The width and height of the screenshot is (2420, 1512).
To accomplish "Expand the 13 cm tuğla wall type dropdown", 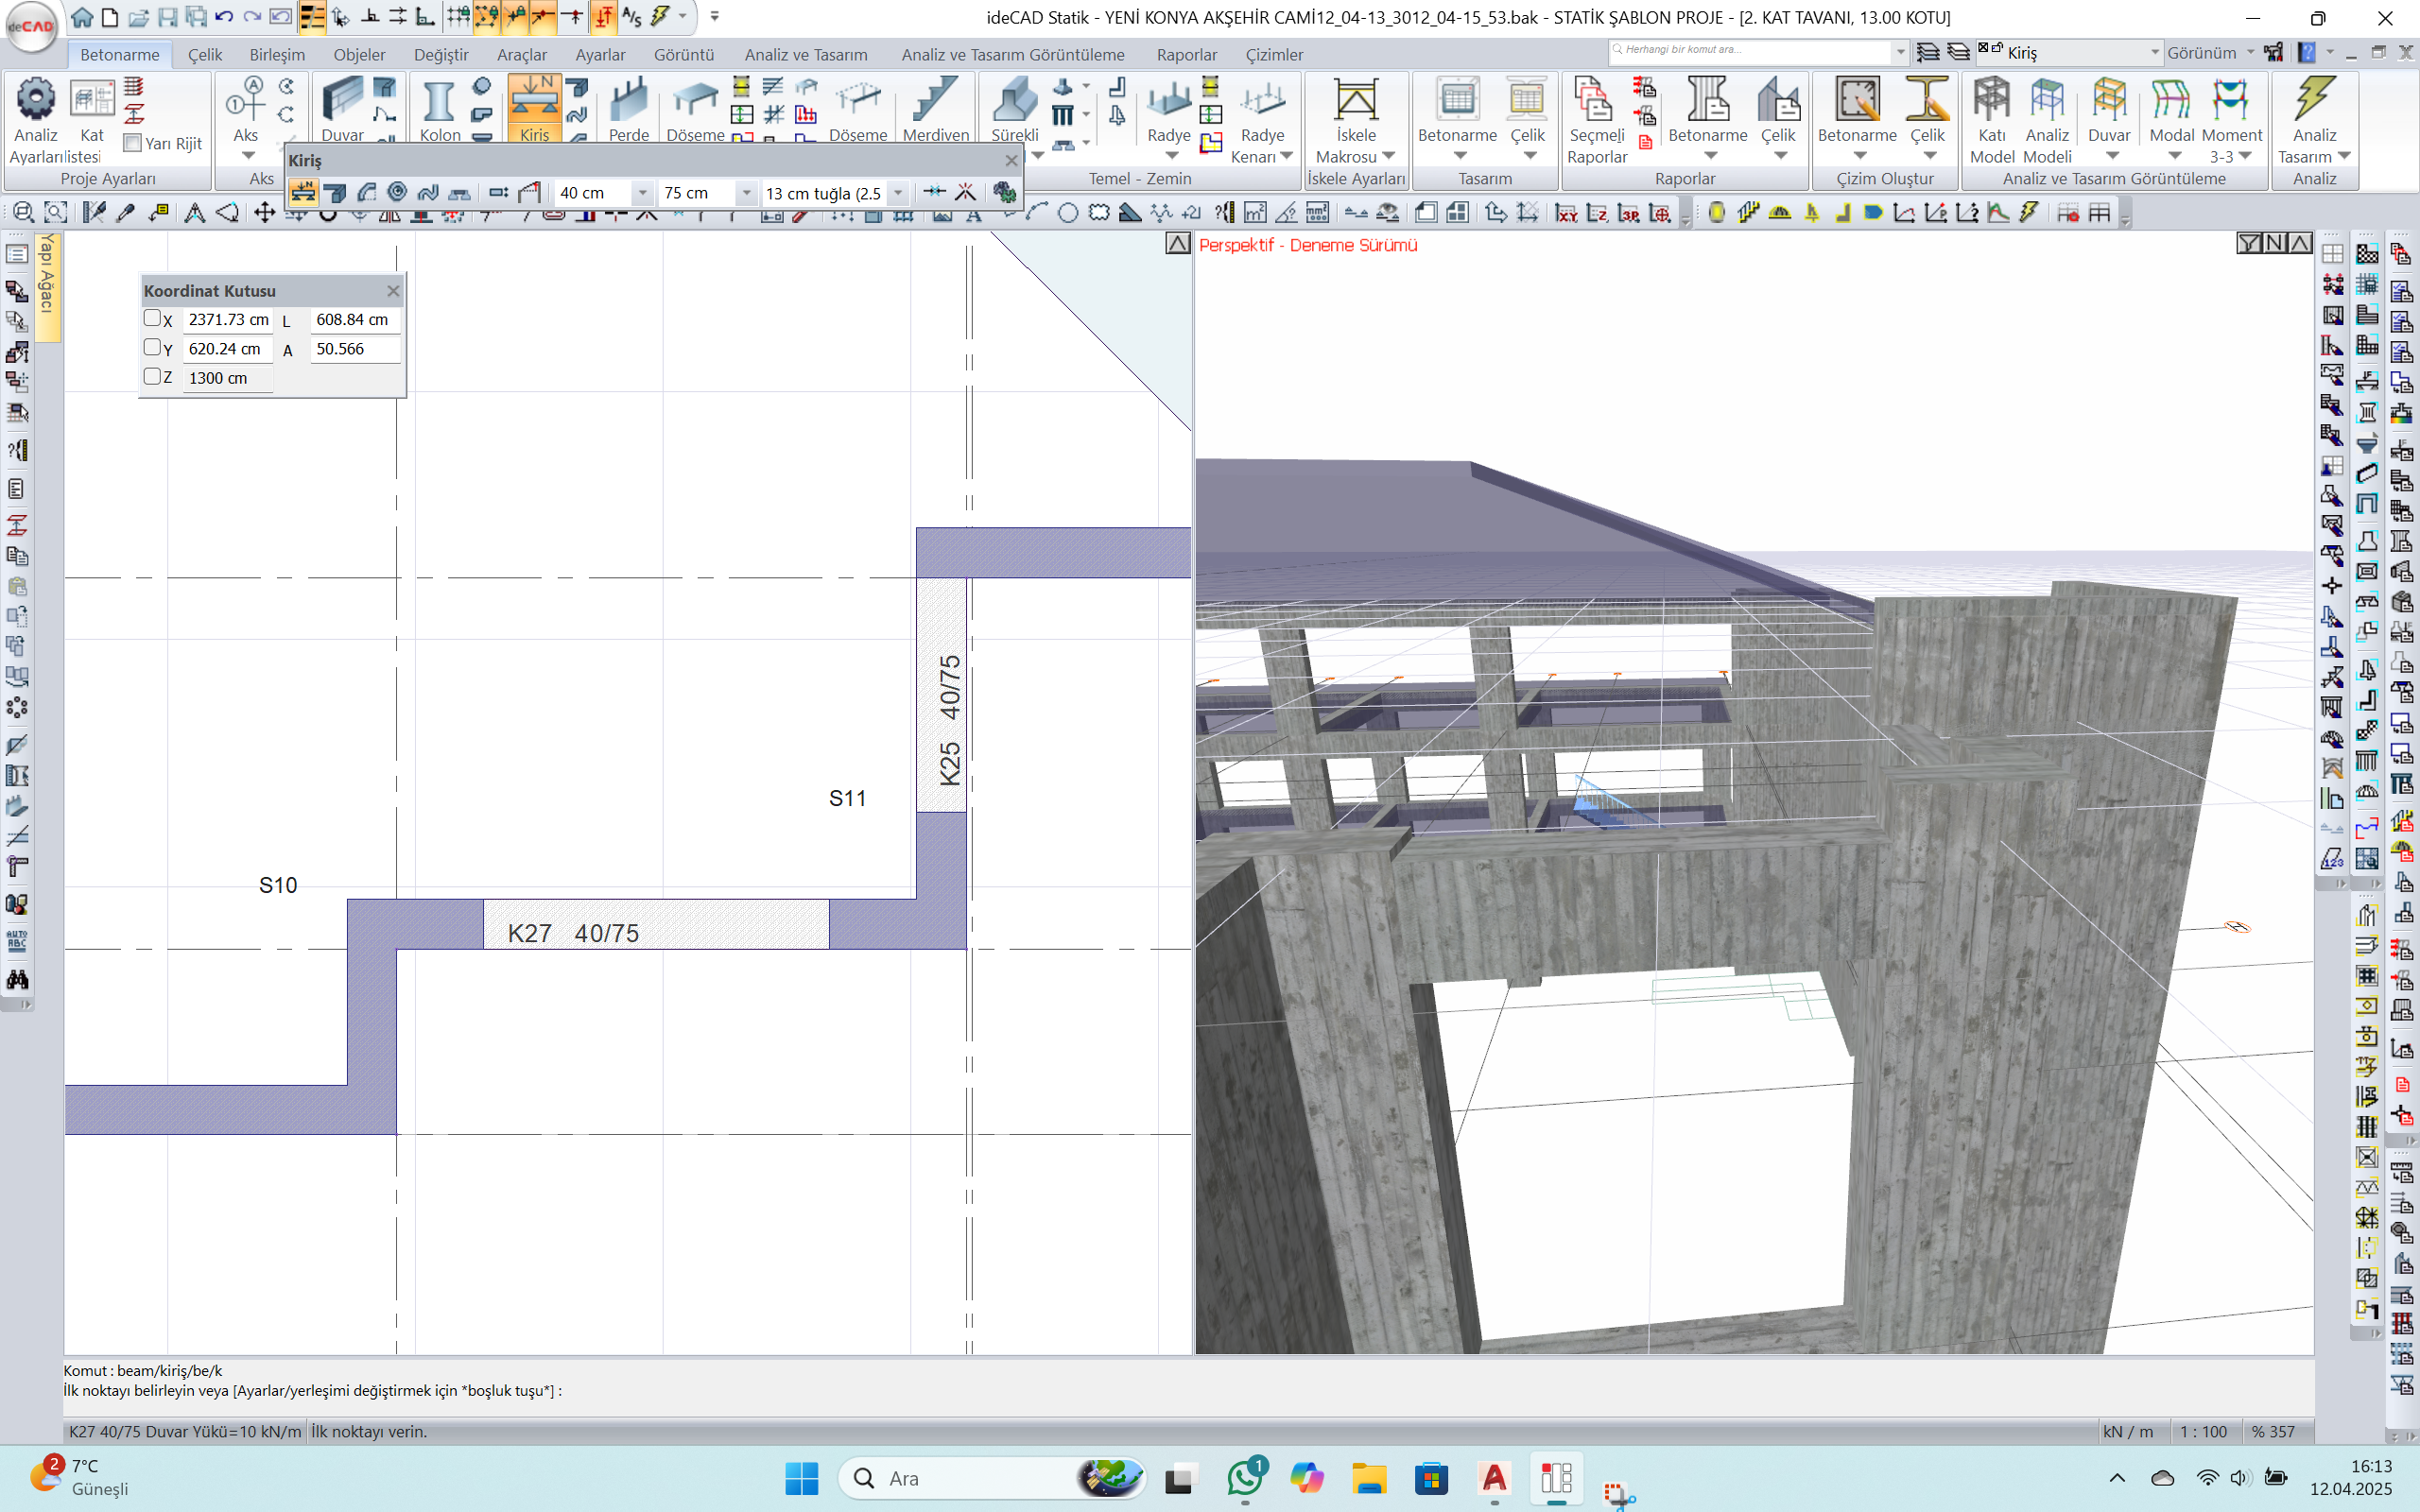I will tap(898, 193).
